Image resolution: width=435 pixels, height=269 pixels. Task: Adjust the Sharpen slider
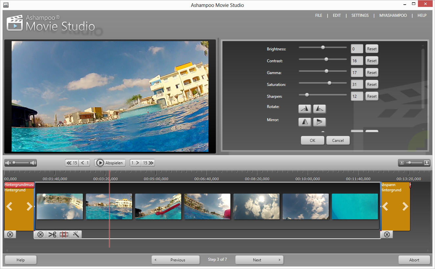pyautogui.click(x=307, y=94)
